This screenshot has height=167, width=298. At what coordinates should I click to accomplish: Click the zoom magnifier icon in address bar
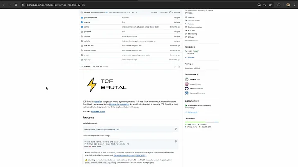264,5
